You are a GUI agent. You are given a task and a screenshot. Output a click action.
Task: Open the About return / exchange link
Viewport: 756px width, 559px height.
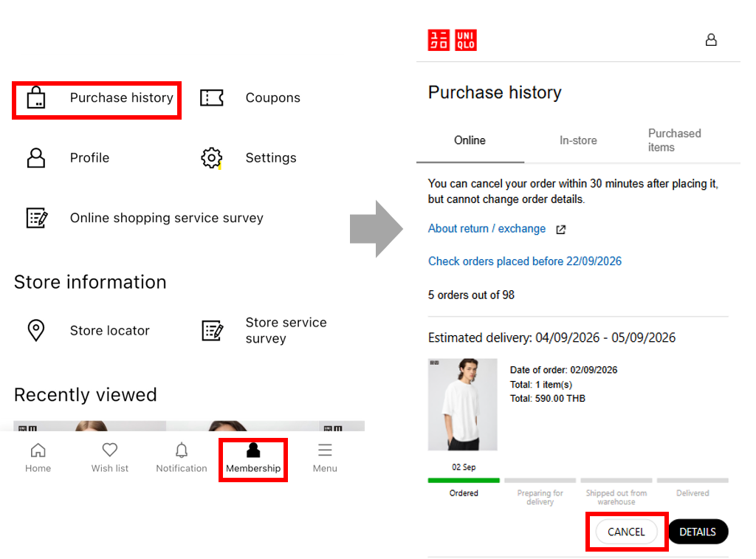pos(487,229)
